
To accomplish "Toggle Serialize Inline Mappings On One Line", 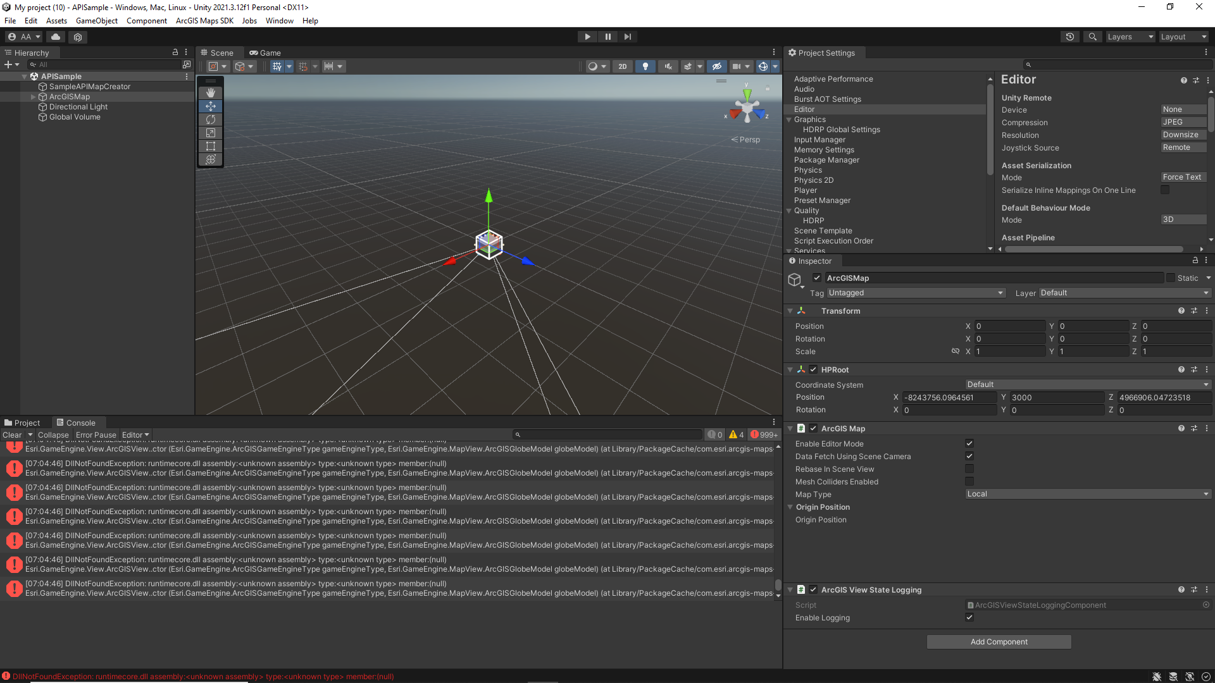I will (x=1165, y=190).
